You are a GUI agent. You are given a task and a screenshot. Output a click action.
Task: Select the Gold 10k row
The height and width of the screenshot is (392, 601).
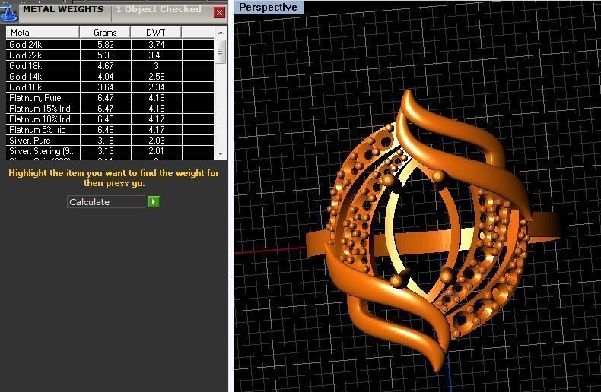tap(110, 87)
